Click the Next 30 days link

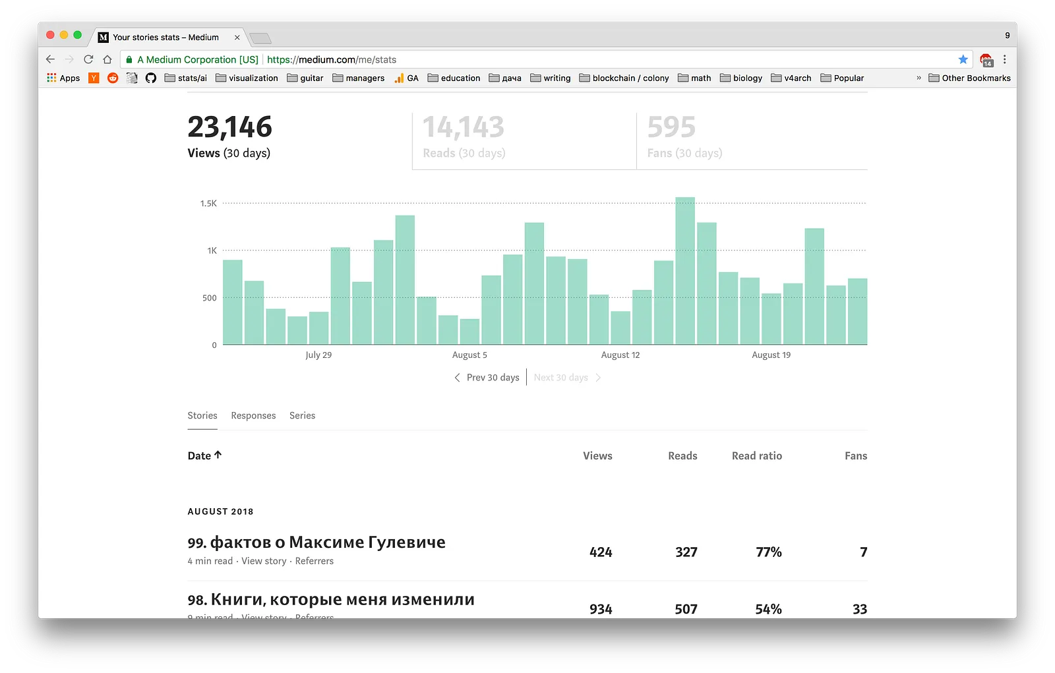568,378
